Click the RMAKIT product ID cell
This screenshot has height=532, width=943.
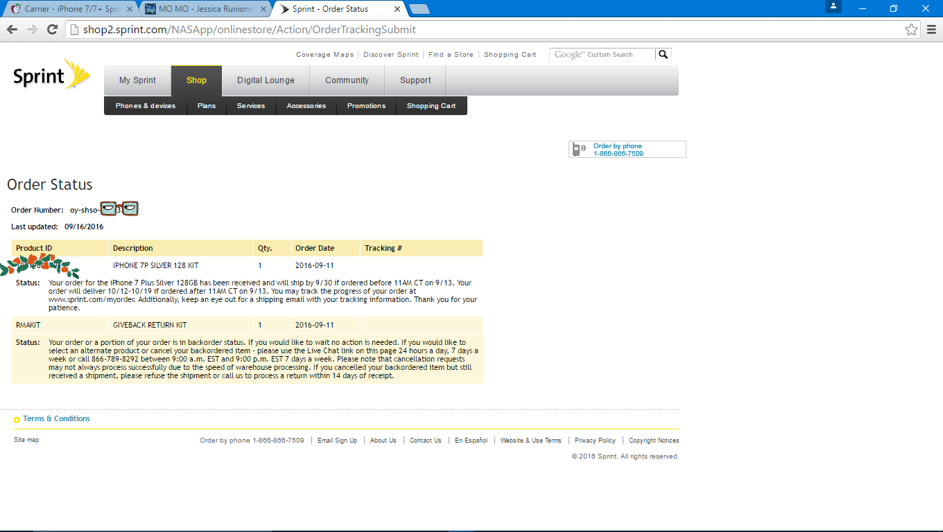(28, 325)
